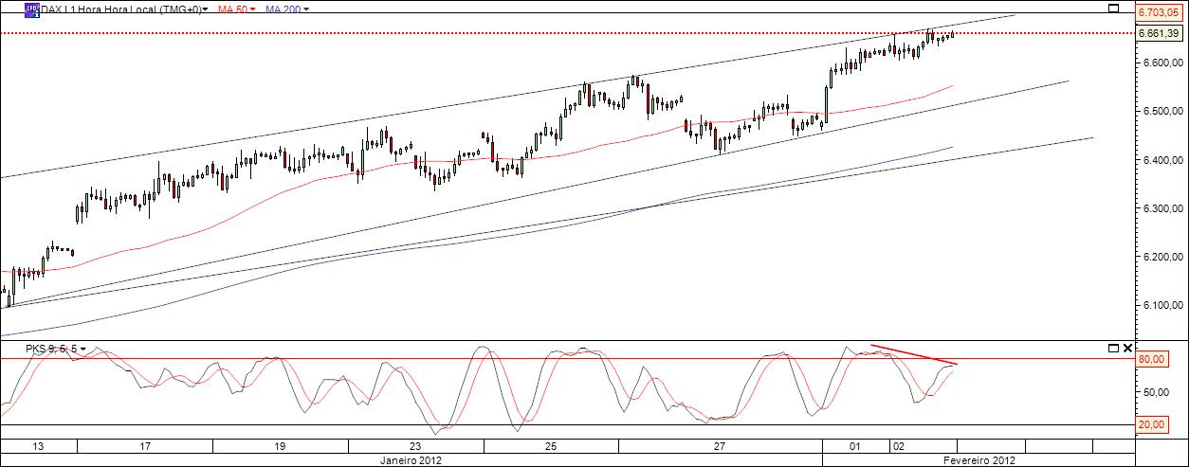Click date 25 on the time axis
The height and width of the screenshot is (467, 1189).
tap(551, 445)
